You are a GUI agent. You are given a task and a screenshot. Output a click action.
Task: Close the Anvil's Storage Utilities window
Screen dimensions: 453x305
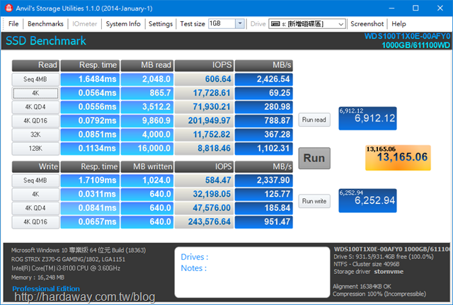(x=440, y=8)
